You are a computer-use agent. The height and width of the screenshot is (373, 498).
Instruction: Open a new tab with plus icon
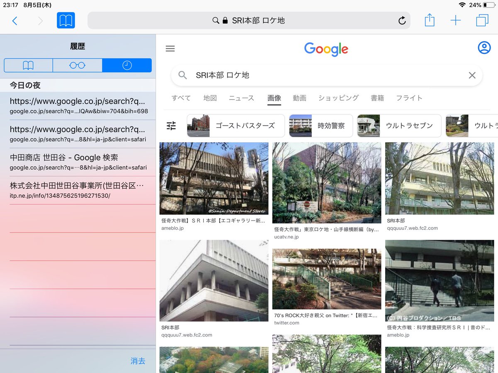[x=456, y=20]
